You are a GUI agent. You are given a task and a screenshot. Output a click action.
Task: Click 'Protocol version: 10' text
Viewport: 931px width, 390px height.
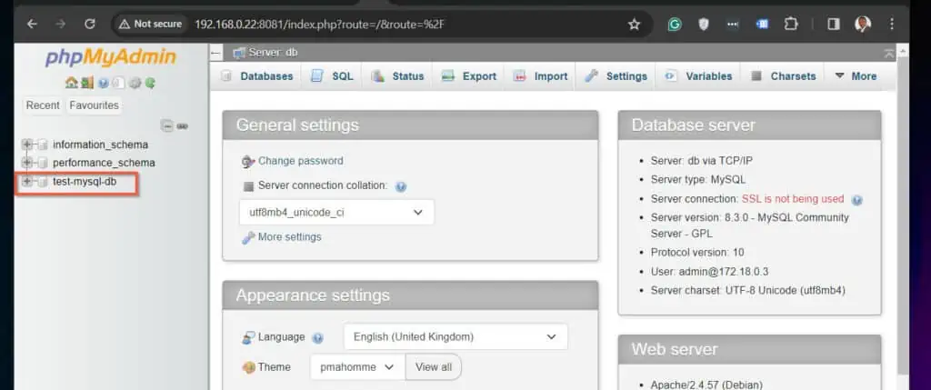pyautogui.click(x=697, y=253)
